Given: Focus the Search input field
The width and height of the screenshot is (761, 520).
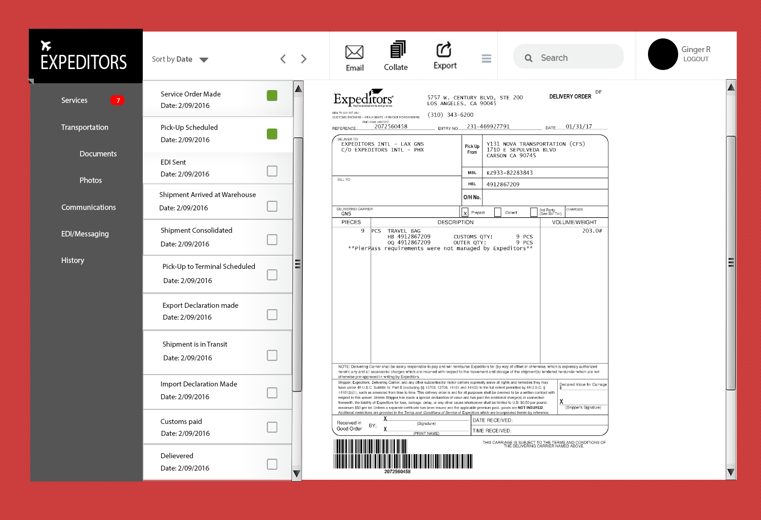Looking at the screenshot, I should click(x=568, y=56).
